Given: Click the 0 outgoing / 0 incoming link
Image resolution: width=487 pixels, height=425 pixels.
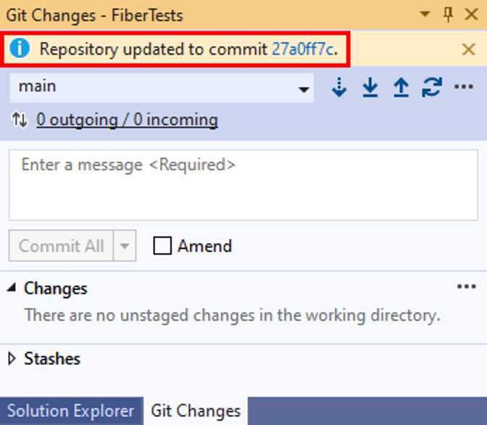Looking at the screenshot, I should point(127,120).
